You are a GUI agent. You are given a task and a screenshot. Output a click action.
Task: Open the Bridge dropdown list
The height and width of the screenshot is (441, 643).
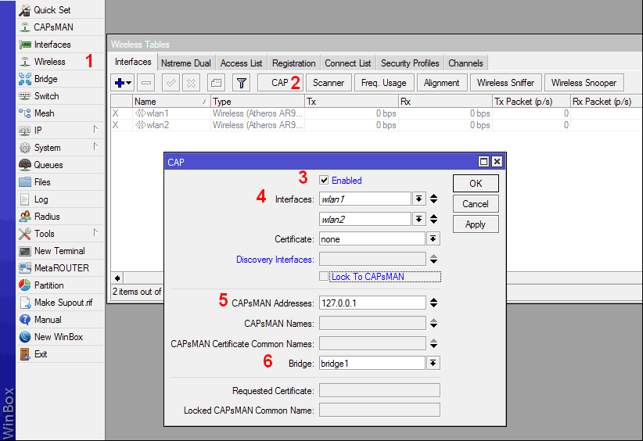pos(433,364)
